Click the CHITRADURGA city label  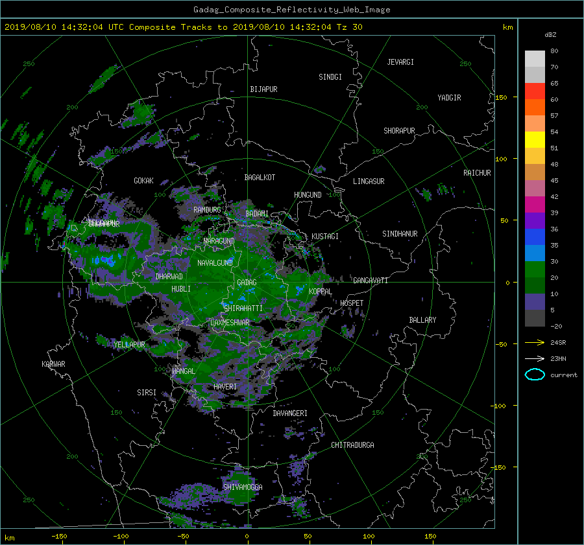point(353,445)
